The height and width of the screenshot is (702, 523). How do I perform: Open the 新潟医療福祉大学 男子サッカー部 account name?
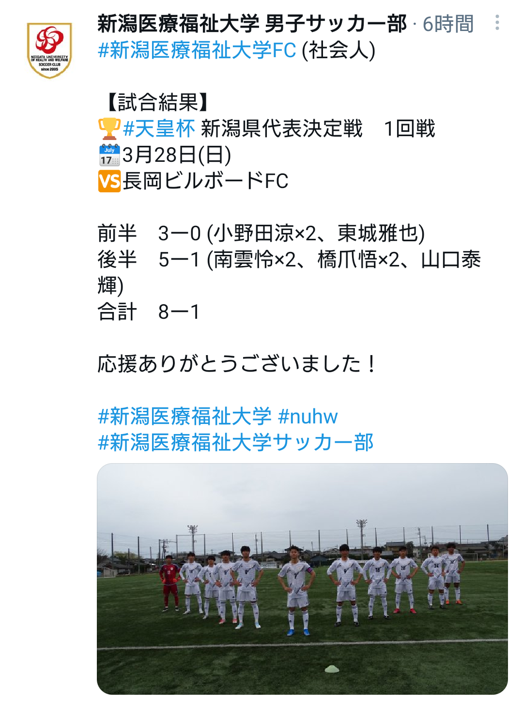tap(252, 24)
